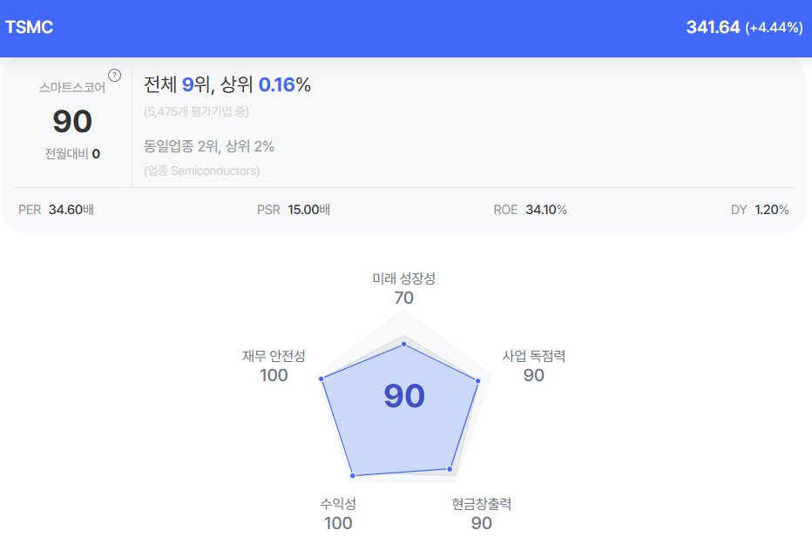Click the +4.44% price change
This screenshot has width=812, height=550.
pyautogui.click(x=774, y=28)
